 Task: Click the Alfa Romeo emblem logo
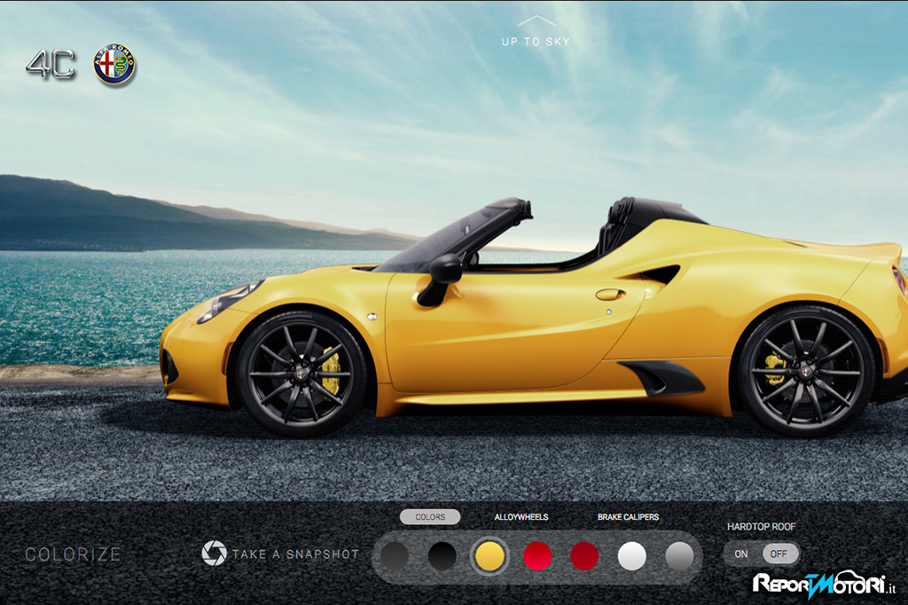coord(114,66)
